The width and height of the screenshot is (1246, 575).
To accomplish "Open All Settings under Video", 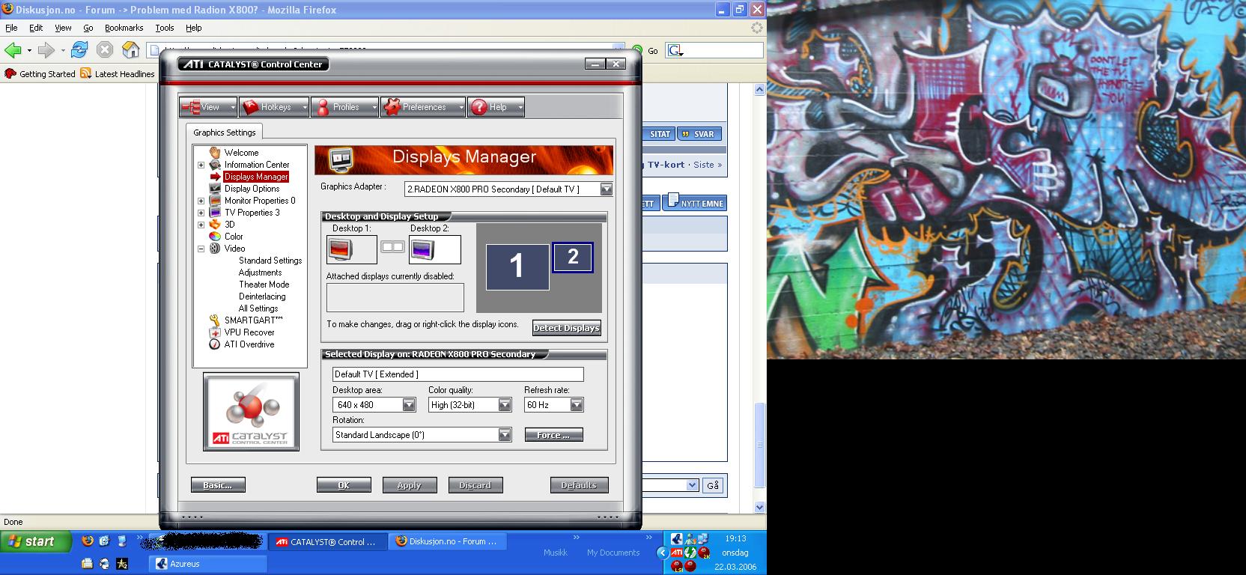I will pos(258,308).
